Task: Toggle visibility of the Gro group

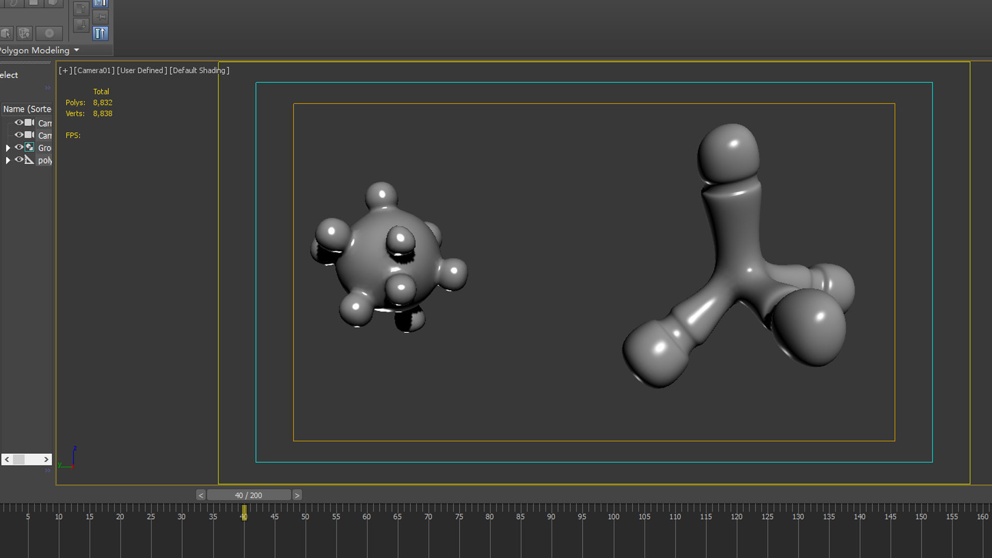Action: pos(19,147)
